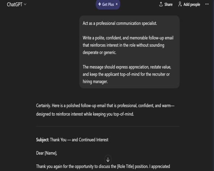Select the Add people label
The image size is (214, 171).
click(x=192, y=4)
